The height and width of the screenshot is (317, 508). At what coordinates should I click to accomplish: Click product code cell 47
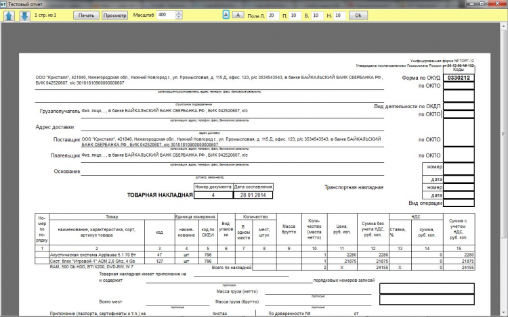159,255
